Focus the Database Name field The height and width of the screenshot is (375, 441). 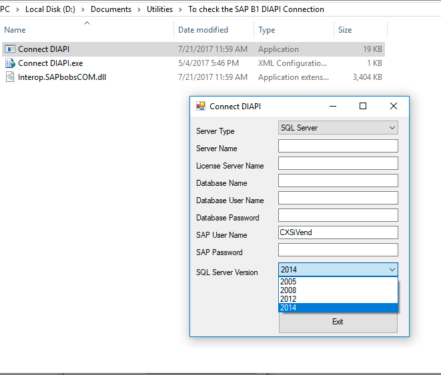coord(338,181)
